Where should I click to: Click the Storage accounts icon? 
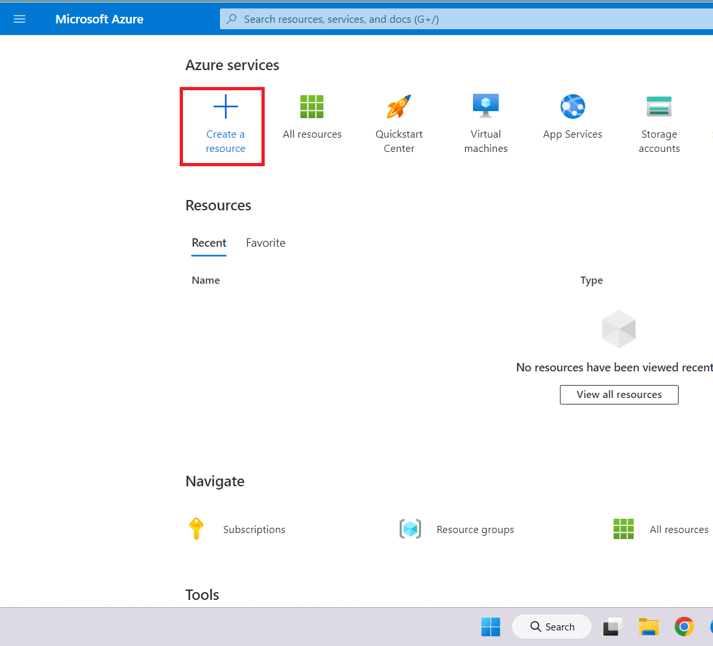click(x=659, y=106)
